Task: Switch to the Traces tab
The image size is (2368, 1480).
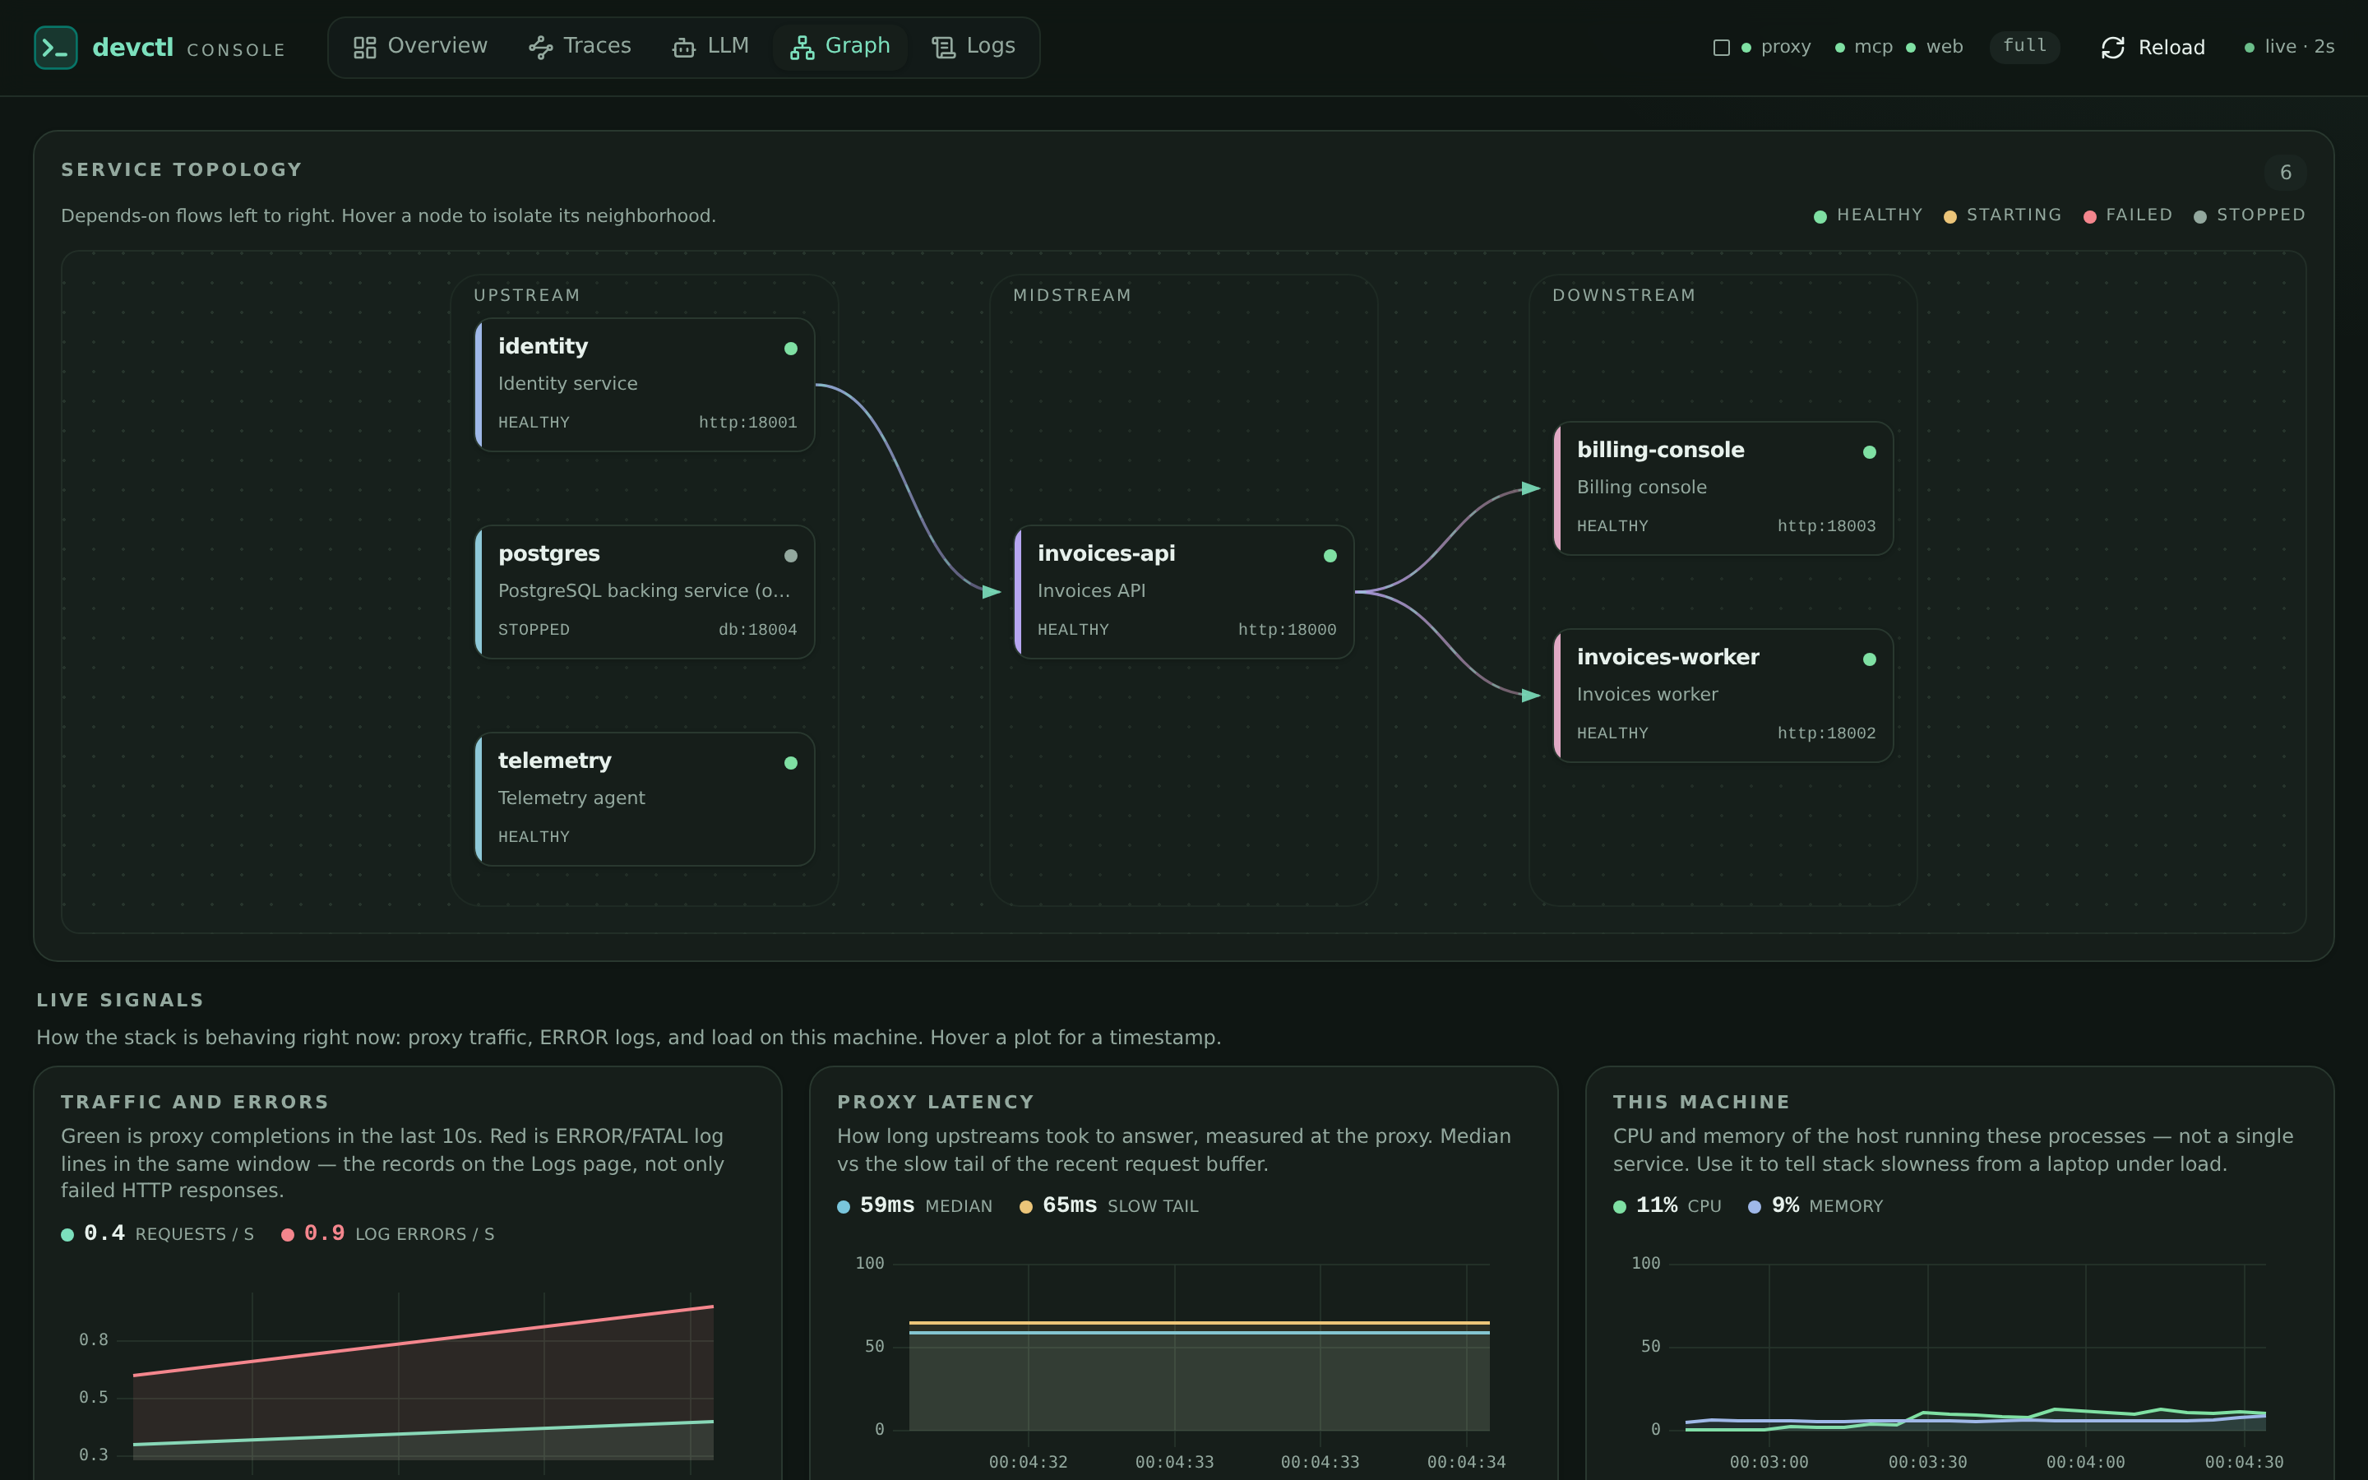Action: pyautogui.click(x=580, y=47)
